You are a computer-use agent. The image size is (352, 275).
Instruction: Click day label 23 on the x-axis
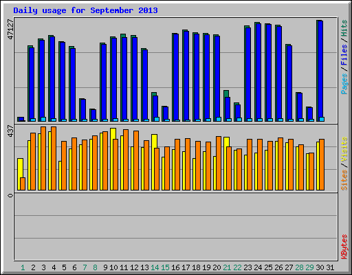[247, 267]
